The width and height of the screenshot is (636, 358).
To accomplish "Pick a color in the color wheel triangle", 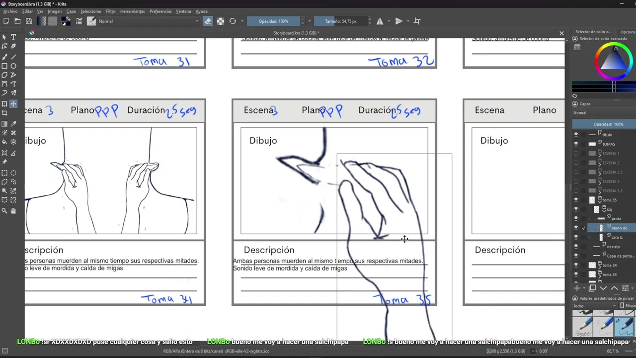I will [615, 61].
